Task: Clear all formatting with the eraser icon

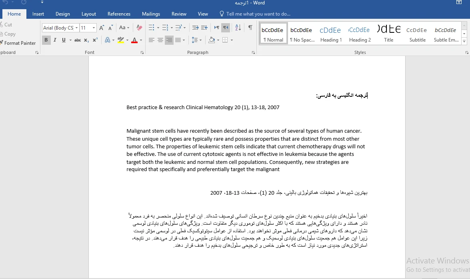Action: 139,28
